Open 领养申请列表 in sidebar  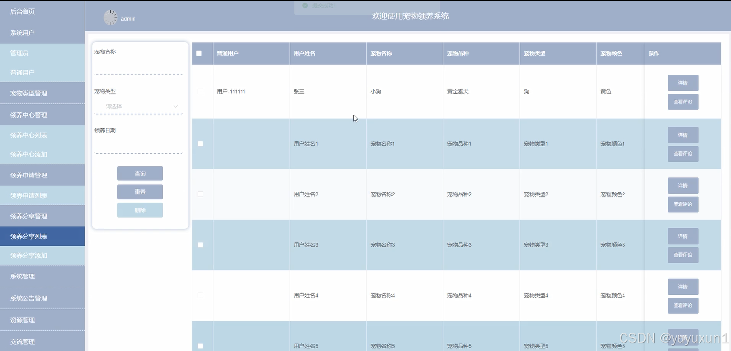pyautogui.click(x=42, y=195)
